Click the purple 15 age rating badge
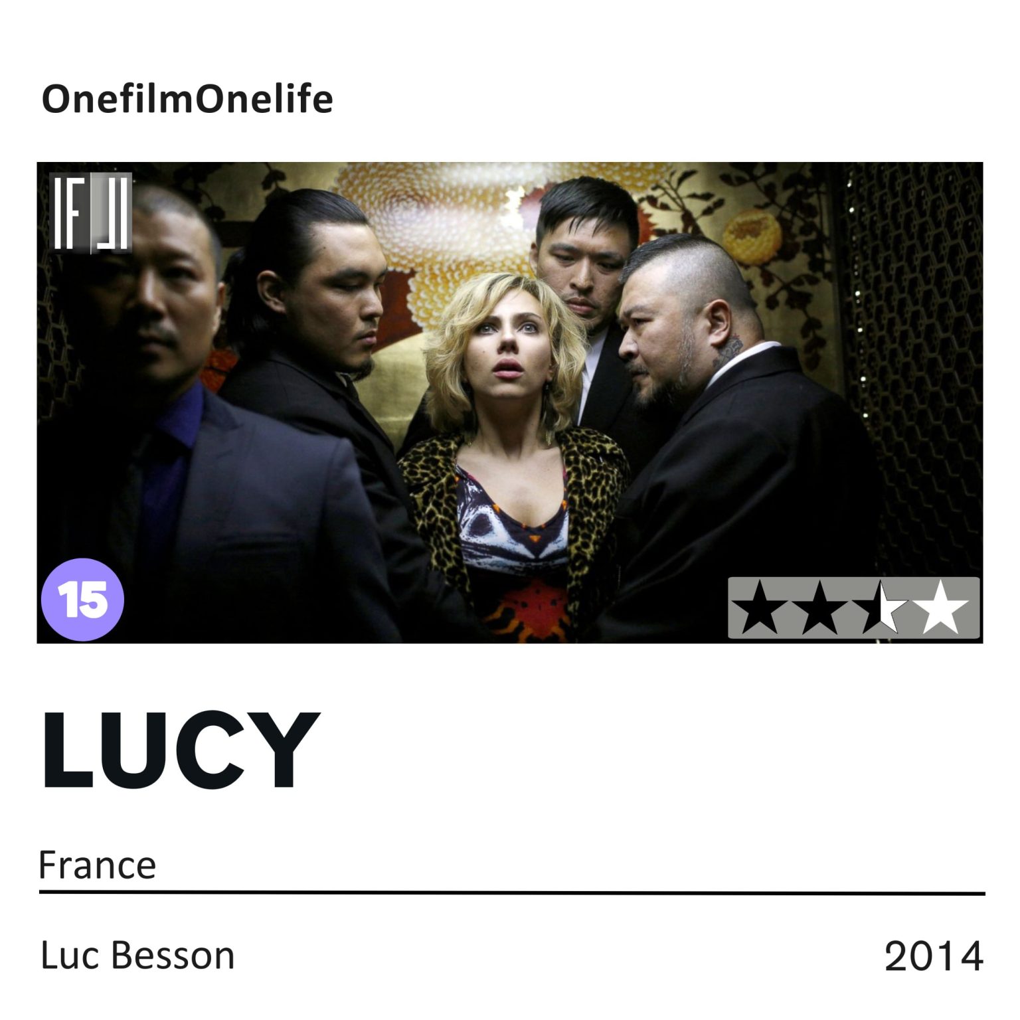 click(x=83, y=600)
